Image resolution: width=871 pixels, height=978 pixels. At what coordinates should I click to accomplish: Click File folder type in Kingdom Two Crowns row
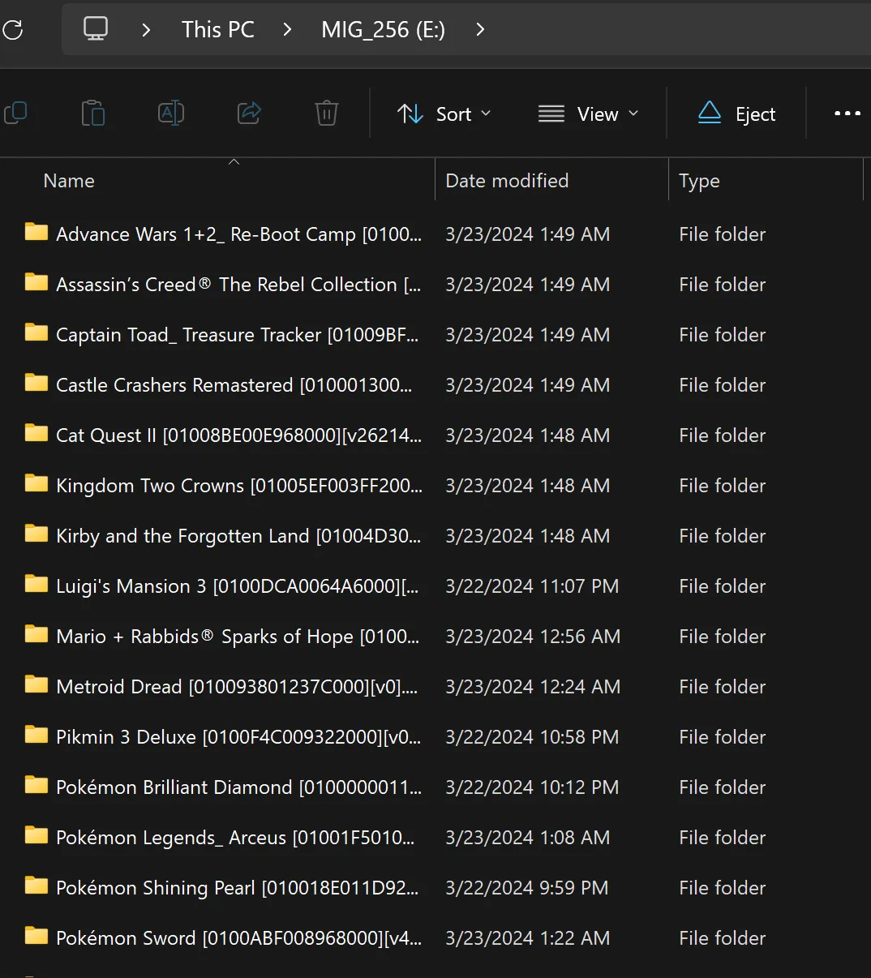pos(722,486)
